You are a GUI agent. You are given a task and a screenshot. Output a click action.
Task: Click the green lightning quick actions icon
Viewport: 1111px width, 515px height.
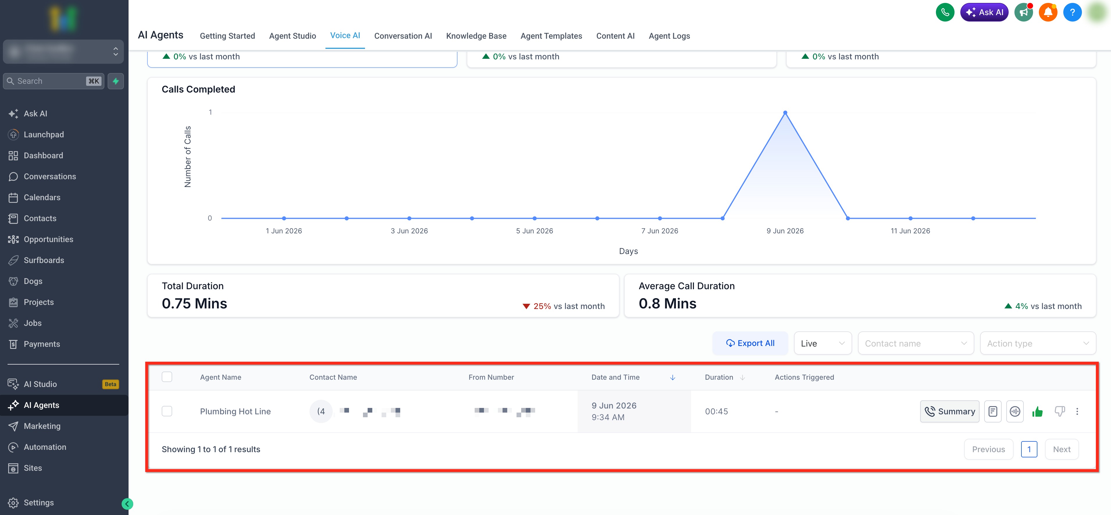[115, 81]
